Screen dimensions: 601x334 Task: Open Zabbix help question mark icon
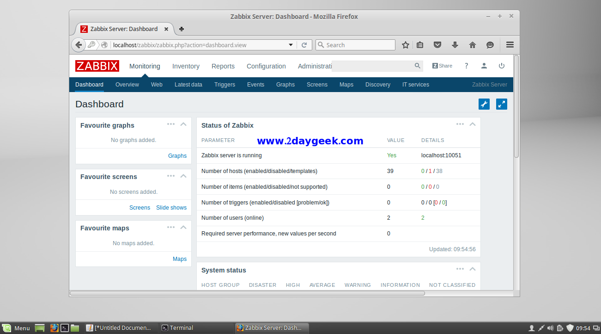[x=467, y=66]
